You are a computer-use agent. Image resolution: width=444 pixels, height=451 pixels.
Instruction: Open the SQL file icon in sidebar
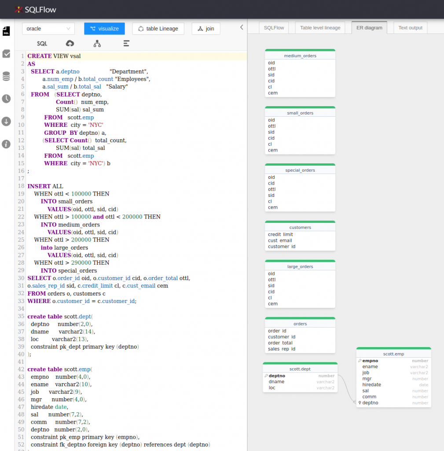(x=6, y=31)
